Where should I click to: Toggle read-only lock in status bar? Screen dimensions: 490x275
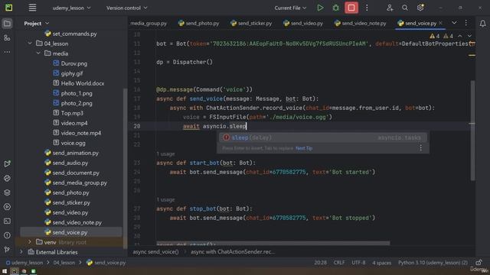(x=479, y=263)
